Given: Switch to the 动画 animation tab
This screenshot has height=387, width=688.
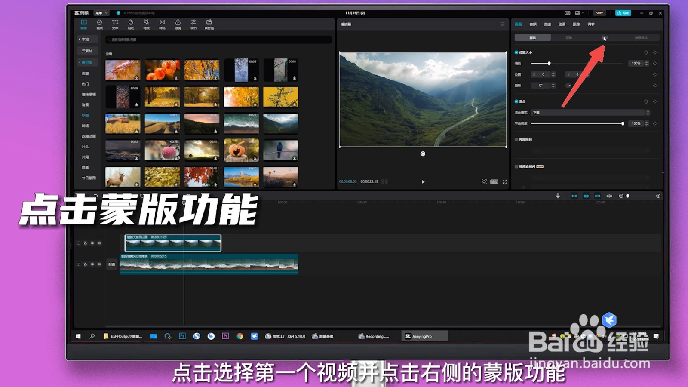Looking at the screenshot, I should pyautogui.click(x=561, y=25).
